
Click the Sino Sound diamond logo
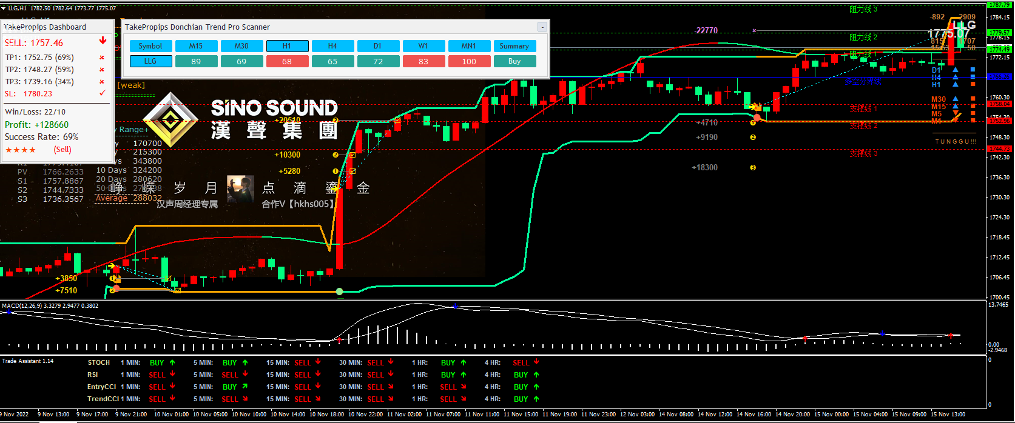(x=170, y=120)
